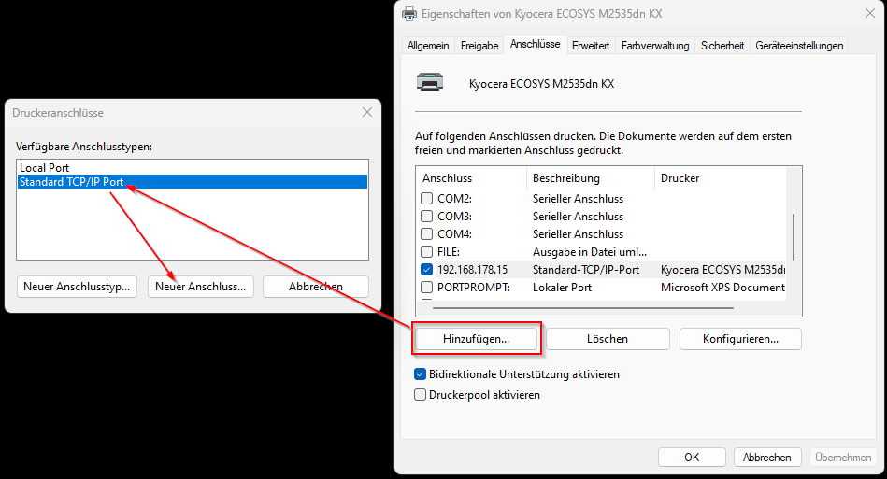This screenshot has width=887, height=479.
Task: Close the Druckeranschlüsse dialog
Action: (367, 112)
